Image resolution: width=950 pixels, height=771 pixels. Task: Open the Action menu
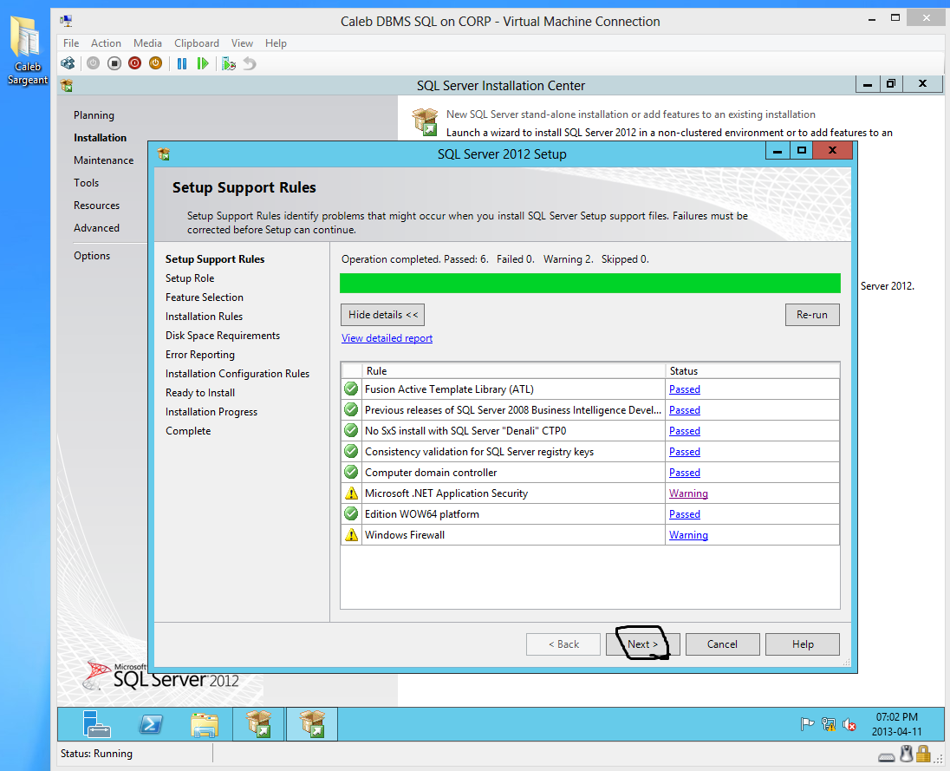[106, 43]
